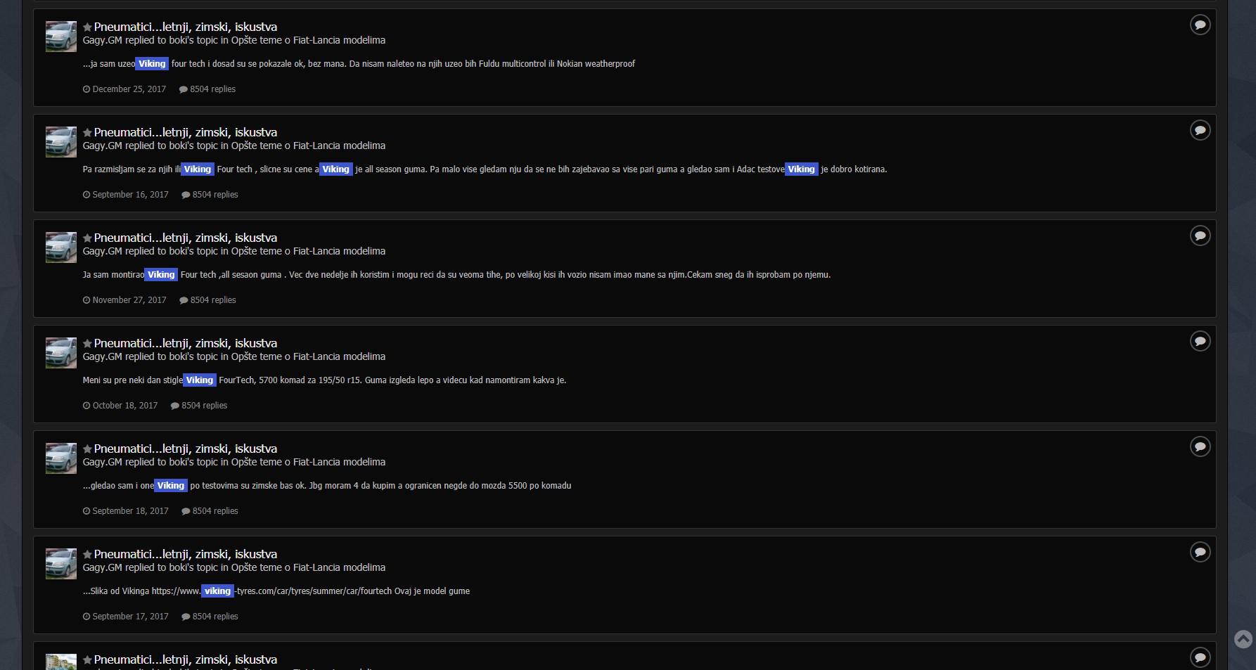Click the October 18, 2017 date link
The image size is (1256, 670).
coord(124,406)
